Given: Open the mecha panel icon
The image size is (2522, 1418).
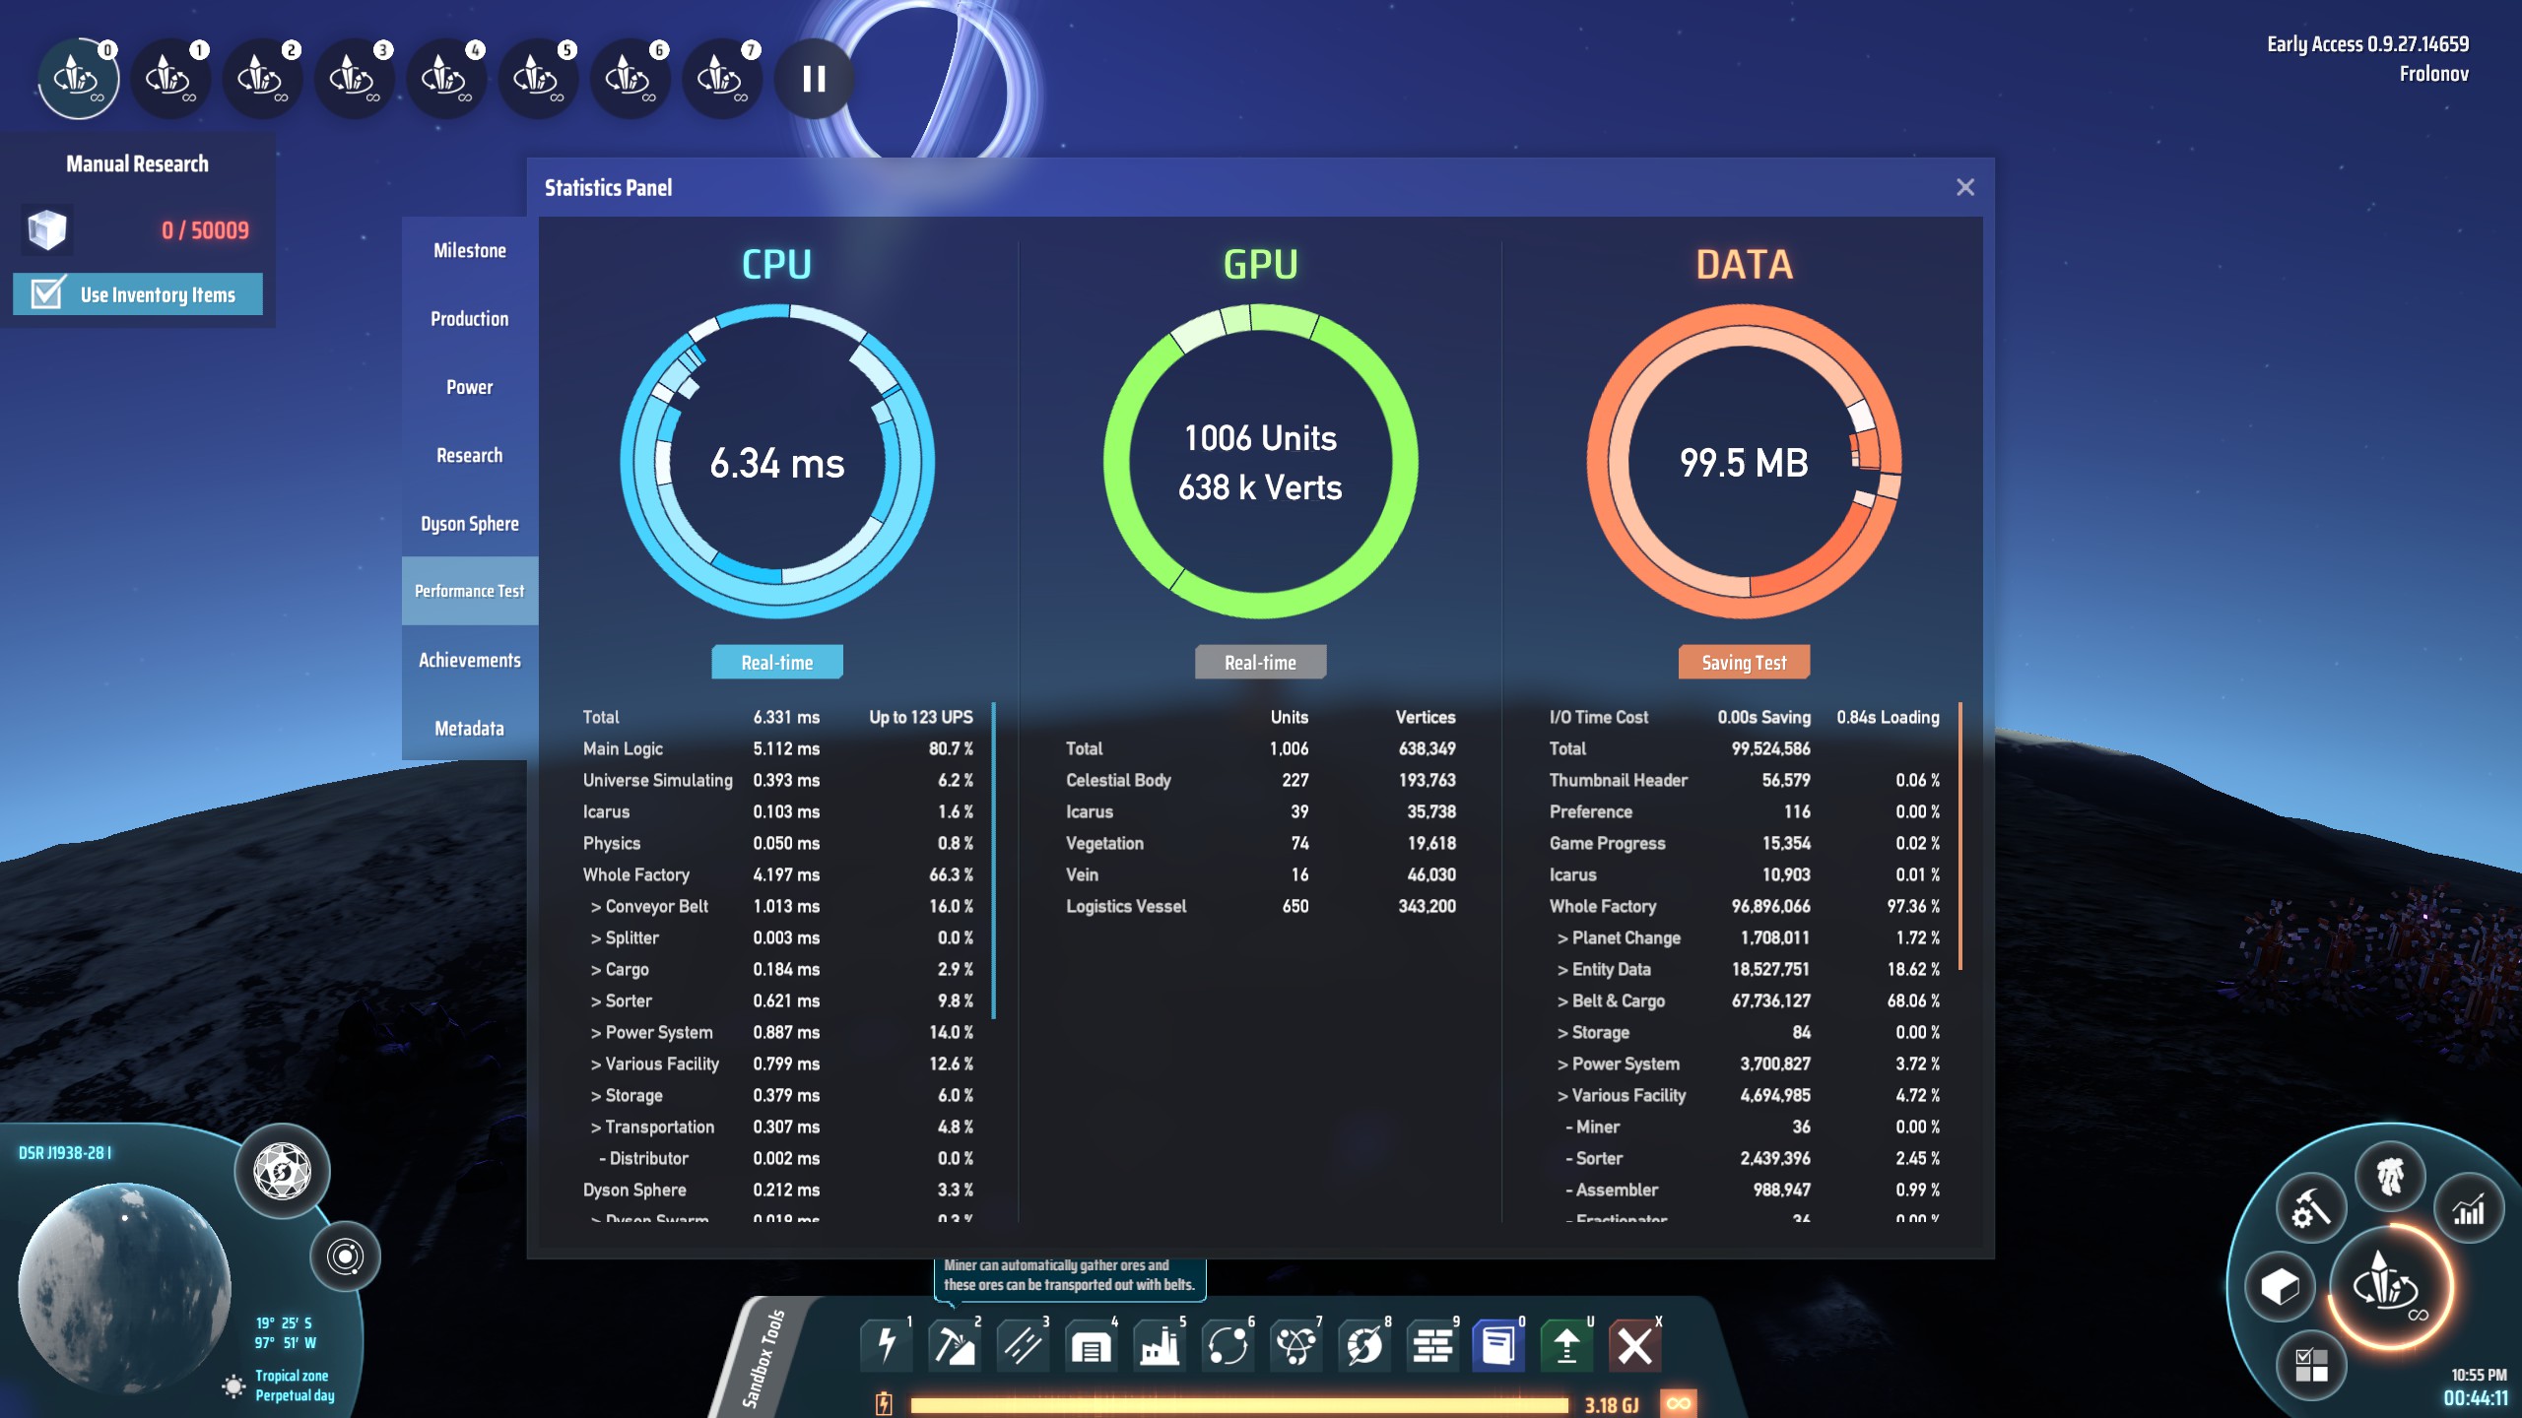Looking at the screenshot, I should tap(2389, 1176).
